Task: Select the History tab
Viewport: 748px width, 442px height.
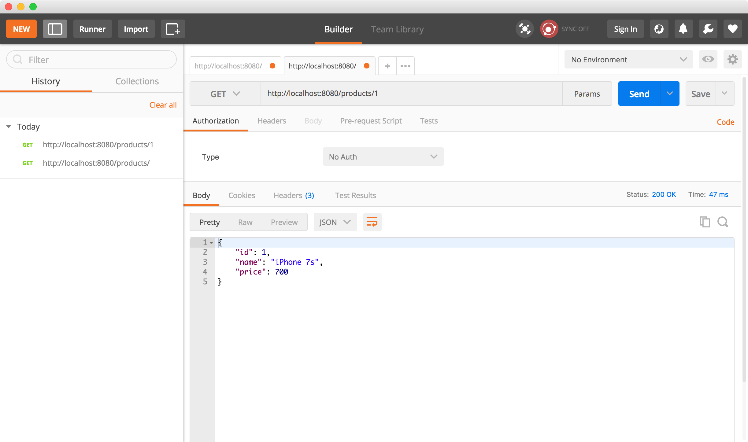Action: click(46, 81)
